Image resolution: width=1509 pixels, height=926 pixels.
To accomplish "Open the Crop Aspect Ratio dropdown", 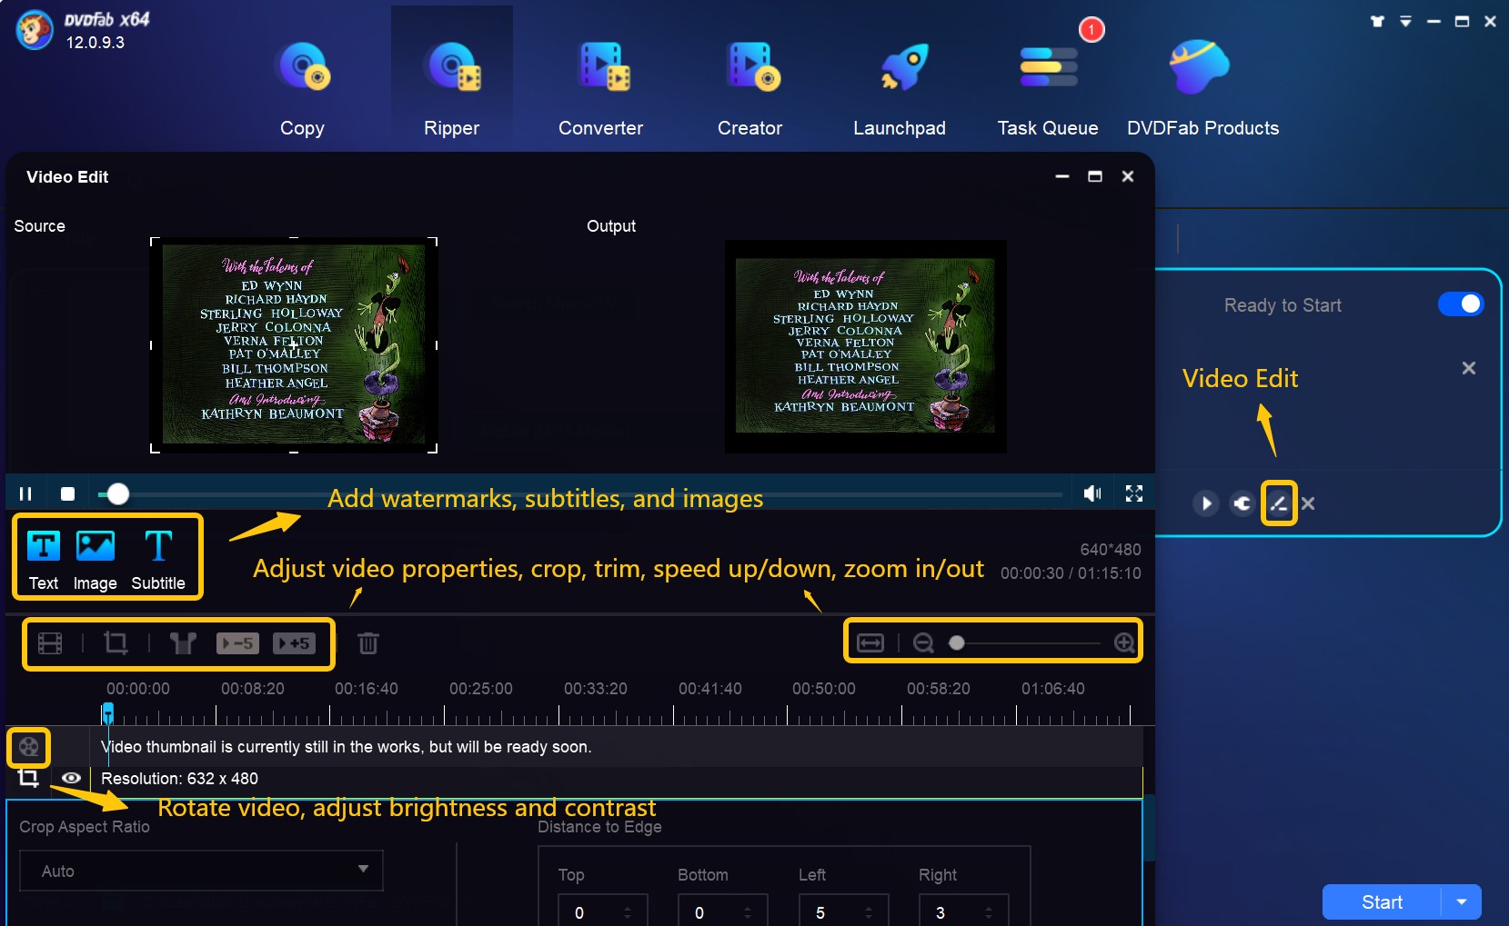I will 201,871.
